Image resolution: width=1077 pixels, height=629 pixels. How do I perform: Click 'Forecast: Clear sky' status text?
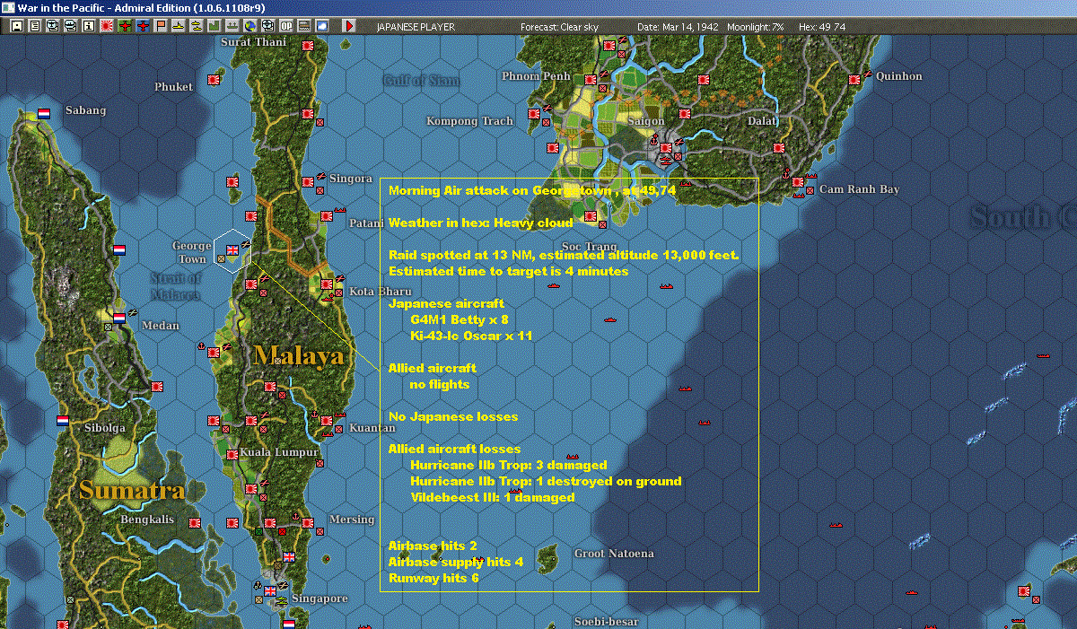click(559, 27)
